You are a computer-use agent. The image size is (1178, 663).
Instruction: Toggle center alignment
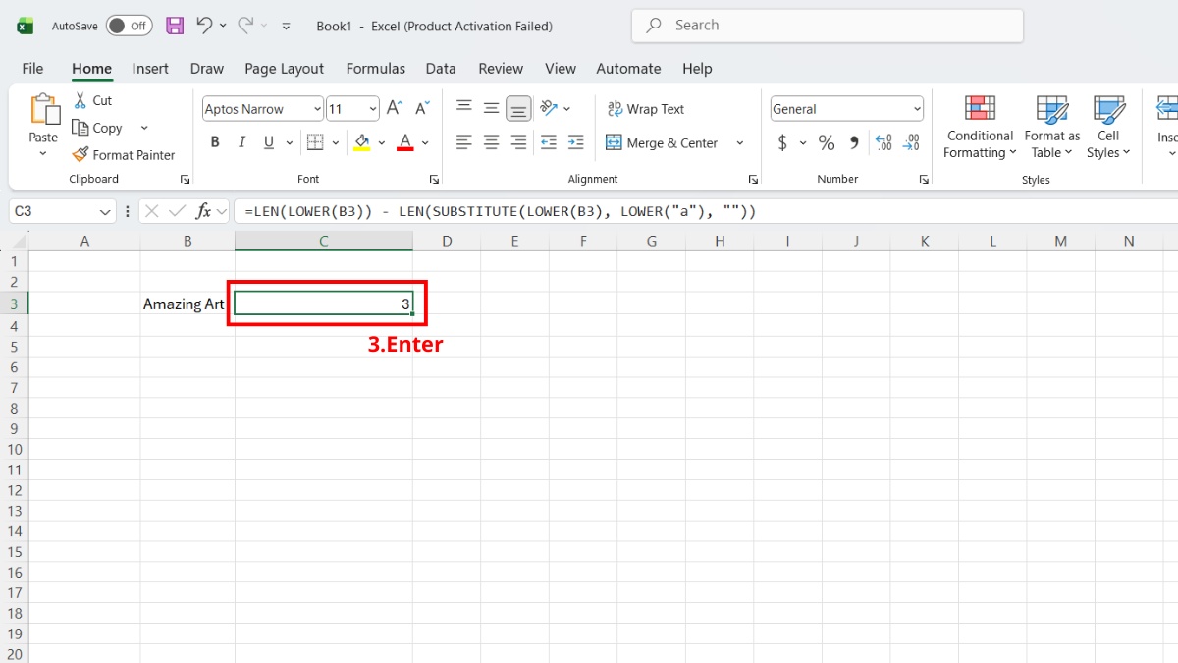(491, 142)
